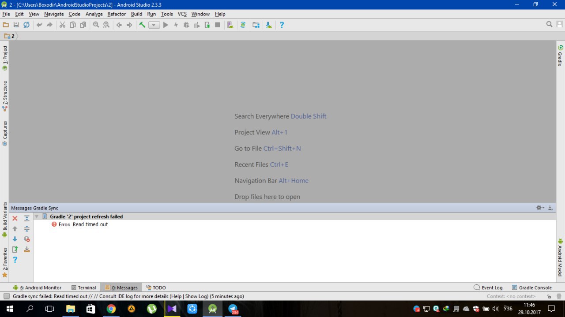This screenshot has width=565, height=317.
Task: Open the Build Variants side tab
Action: pos(5,220)
